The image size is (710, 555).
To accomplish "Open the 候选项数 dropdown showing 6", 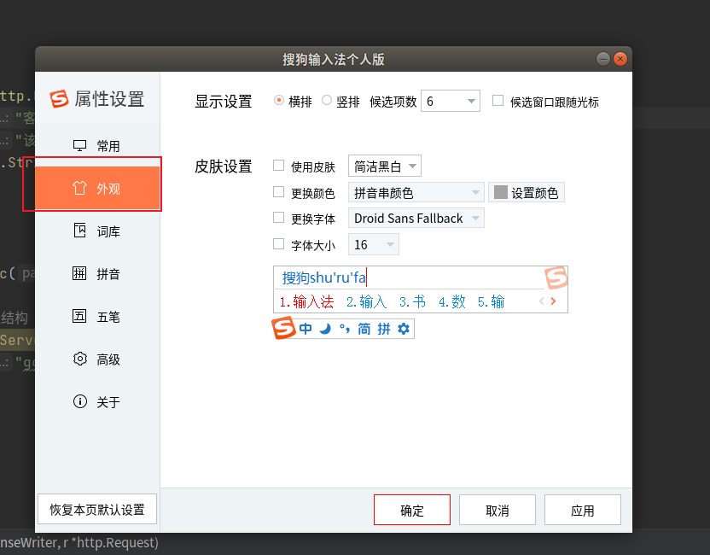I will pos(450,101).
